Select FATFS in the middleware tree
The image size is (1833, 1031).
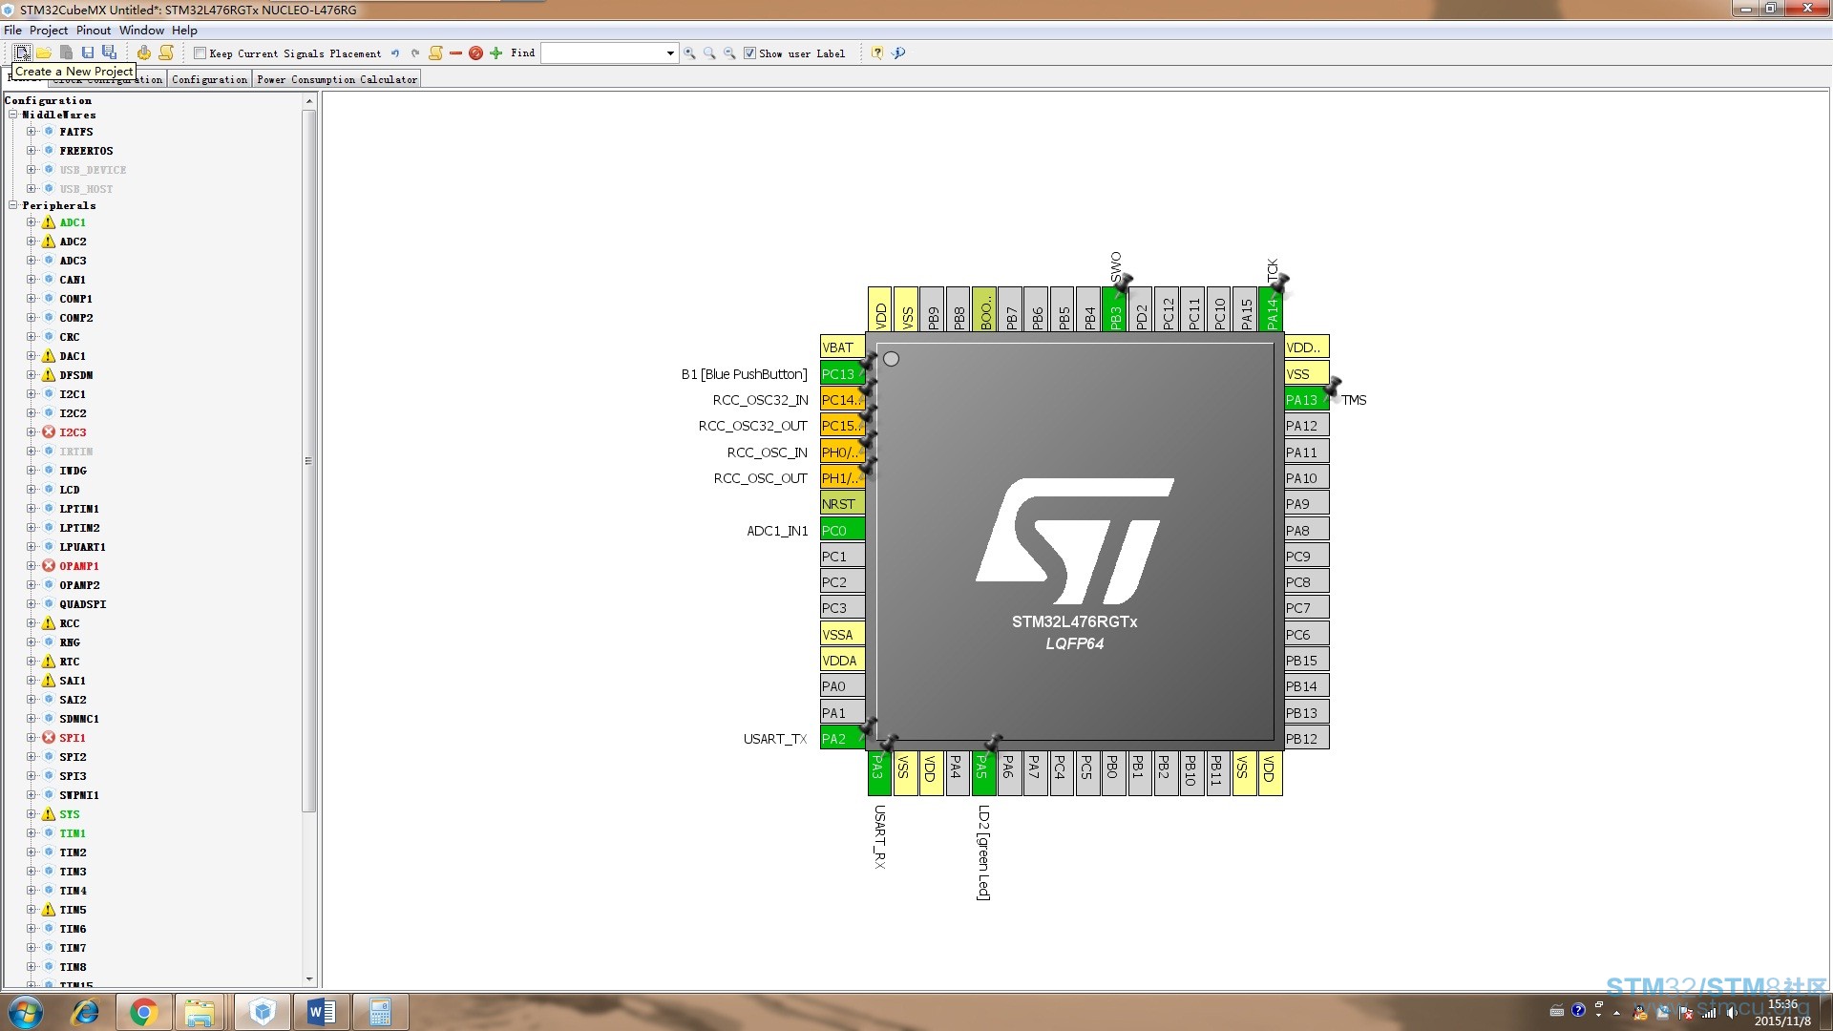[76, 132]
